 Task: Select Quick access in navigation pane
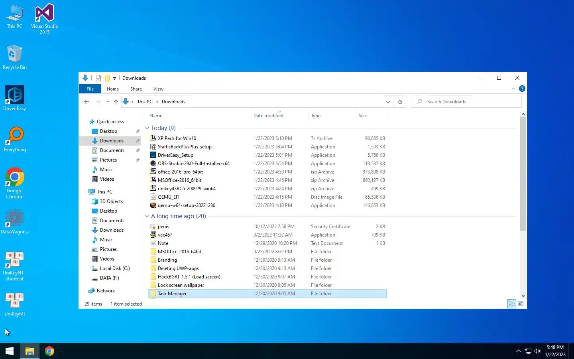(110, 122)
